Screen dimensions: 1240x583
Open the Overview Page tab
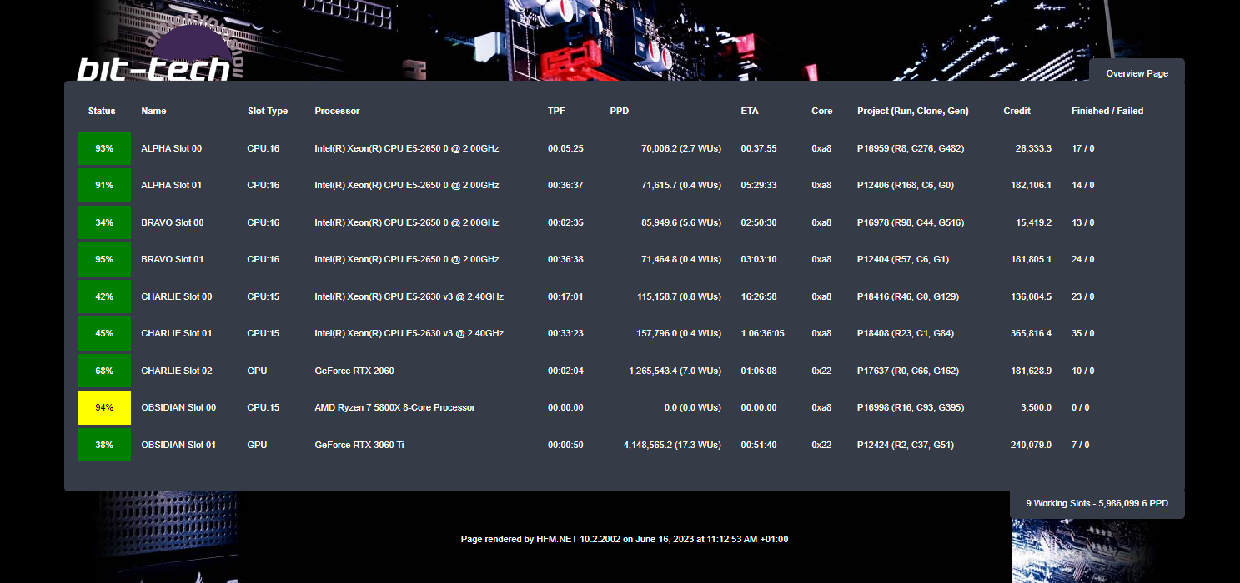(1137, 73)
